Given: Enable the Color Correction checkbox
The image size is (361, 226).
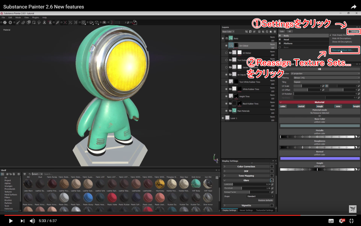Looking at the screenshot, I should click(272, 166).
